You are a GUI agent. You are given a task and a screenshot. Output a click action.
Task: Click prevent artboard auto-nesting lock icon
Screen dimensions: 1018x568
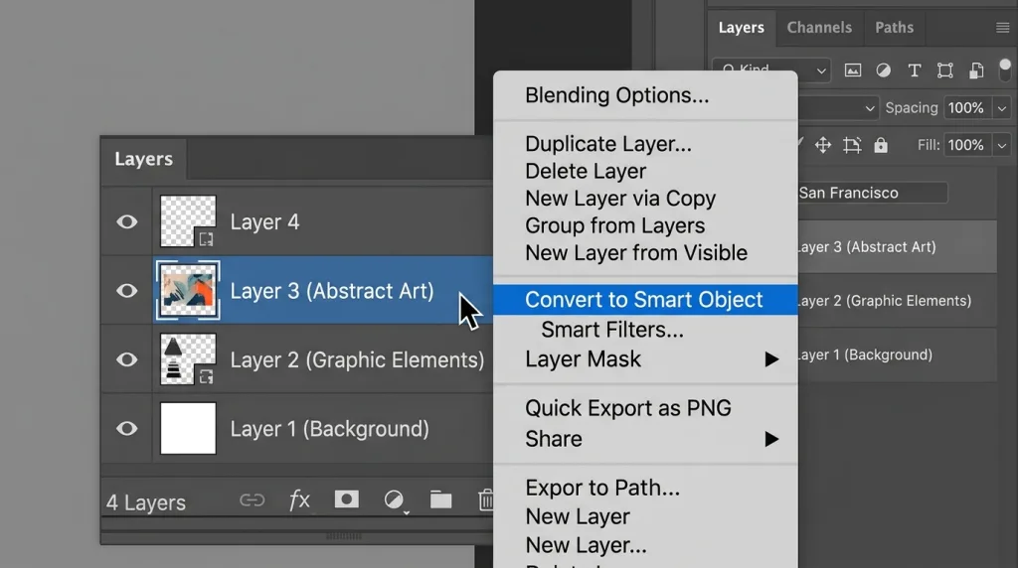click(x=852, y=145)
